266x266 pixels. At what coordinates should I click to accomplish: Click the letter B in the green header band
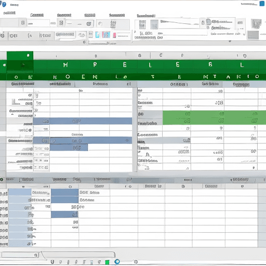(210, 64)
